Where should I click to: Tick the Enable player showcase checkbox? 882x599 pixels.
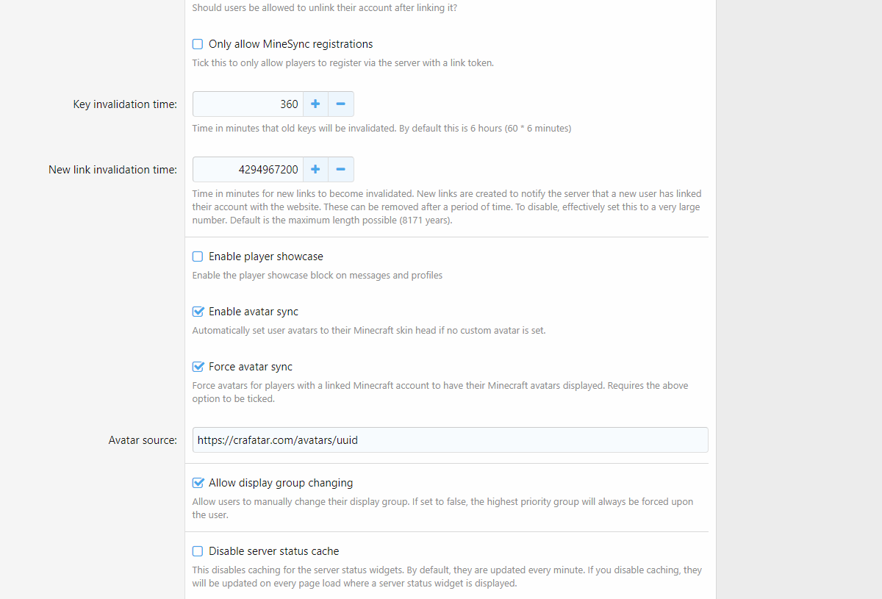point(198,257)
